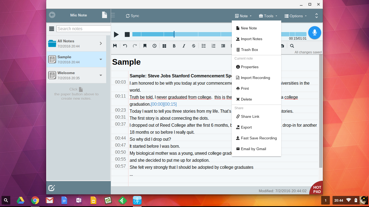Click the note editor vertical scrollbar
The image size is (369, 207).
click(x=321, y=111)
